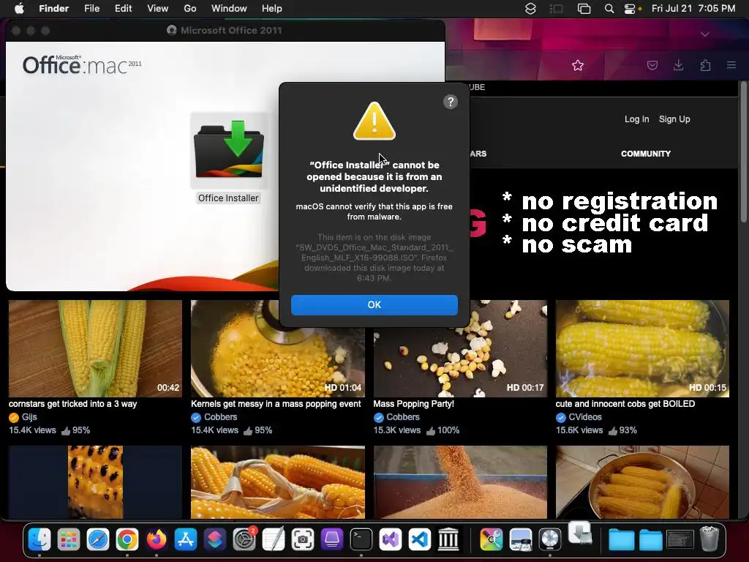749x562 pixels.
Task: Expand Firefox's list-all-tabs chevron
Action: [x=705, y=34]
